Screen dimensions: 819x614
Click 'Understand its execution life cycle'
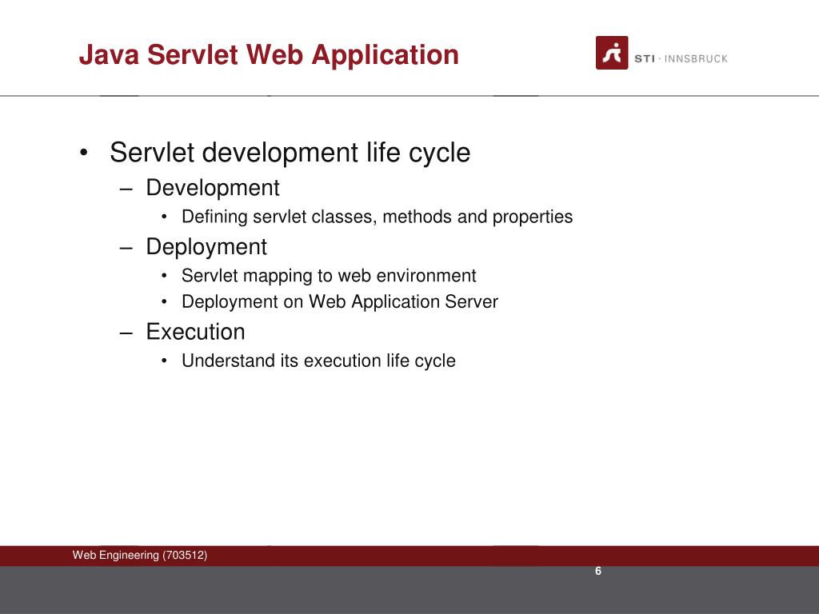click(318, 361)
